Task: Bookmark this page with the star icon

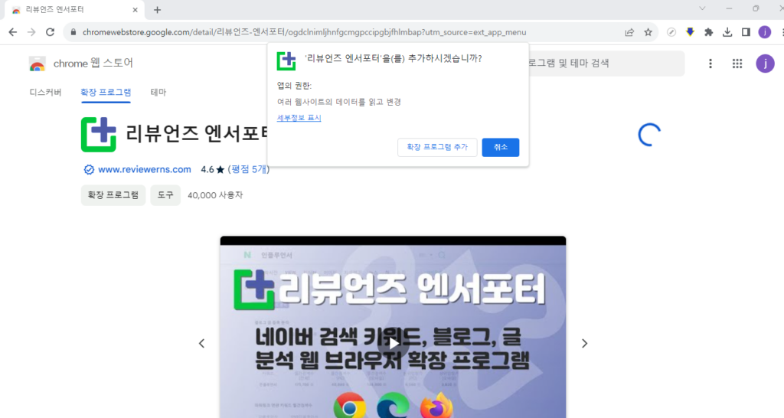Action: [x=648, y=32]
